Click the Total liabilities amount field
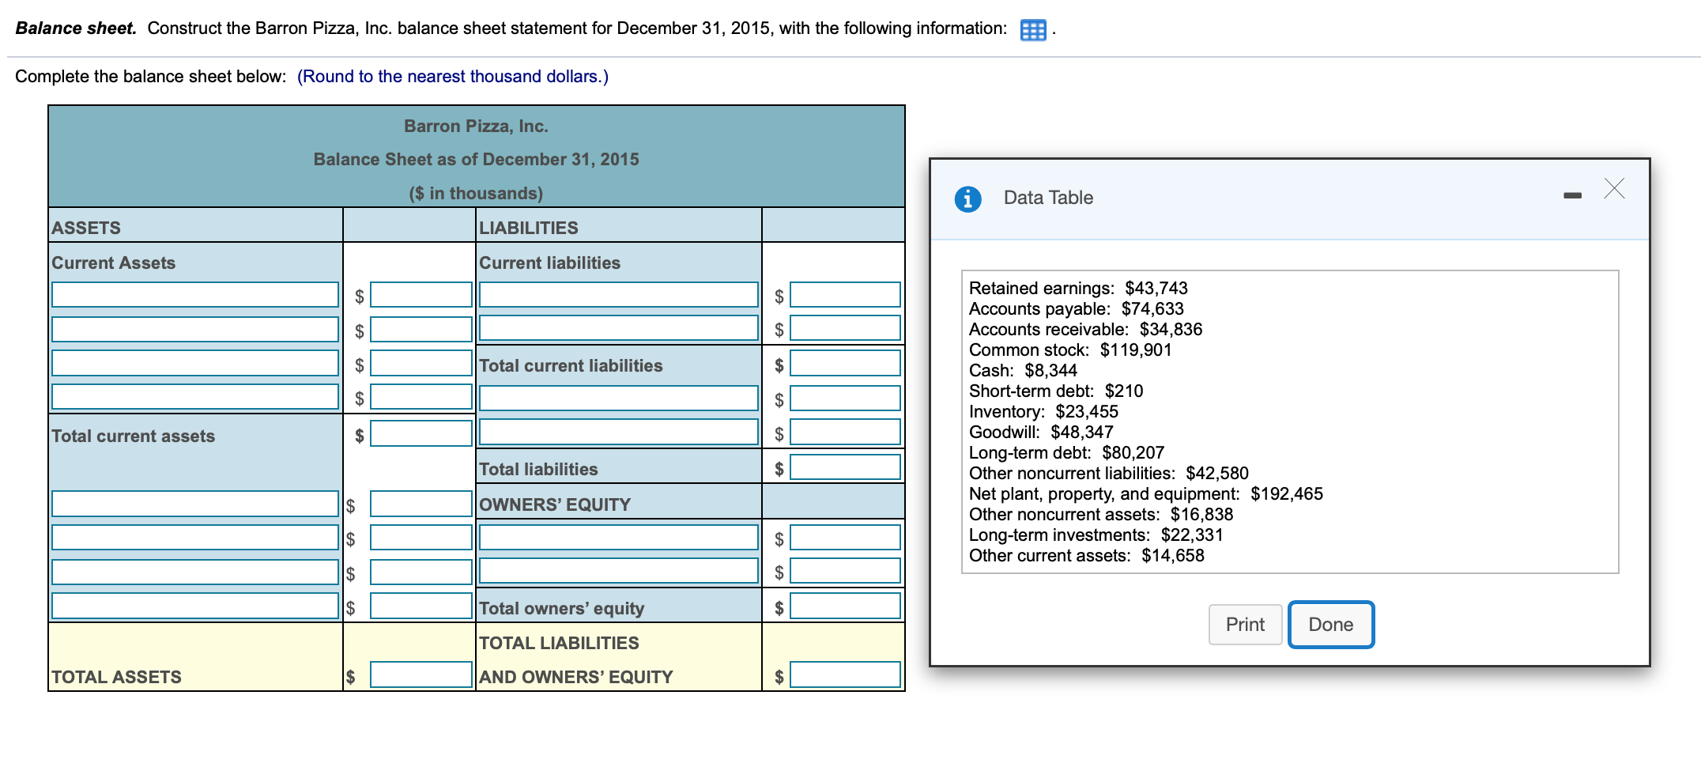 tap(845, 467)
